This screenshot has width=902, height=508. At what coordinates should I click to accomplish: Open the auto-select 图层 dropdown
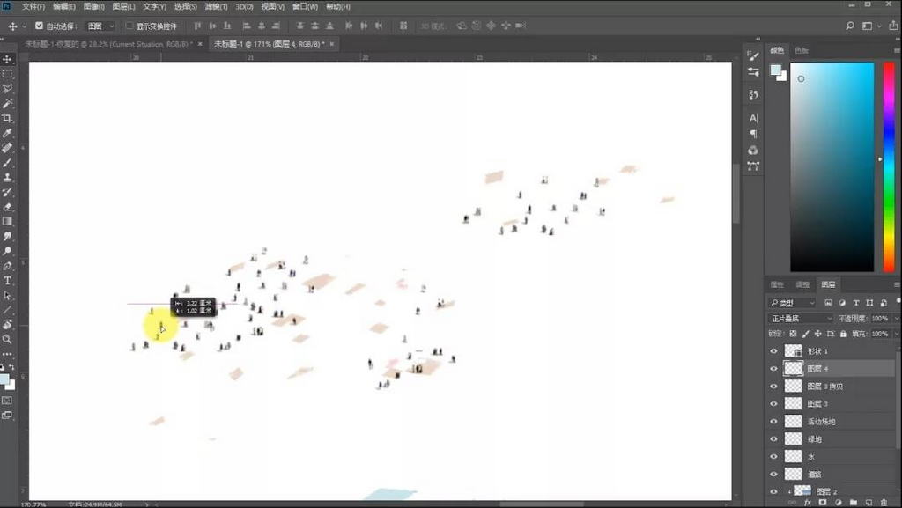tap(100, 26)
